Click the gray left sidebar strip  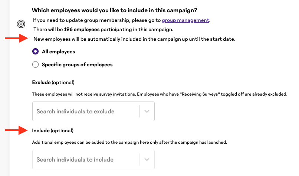coord(5,88)
